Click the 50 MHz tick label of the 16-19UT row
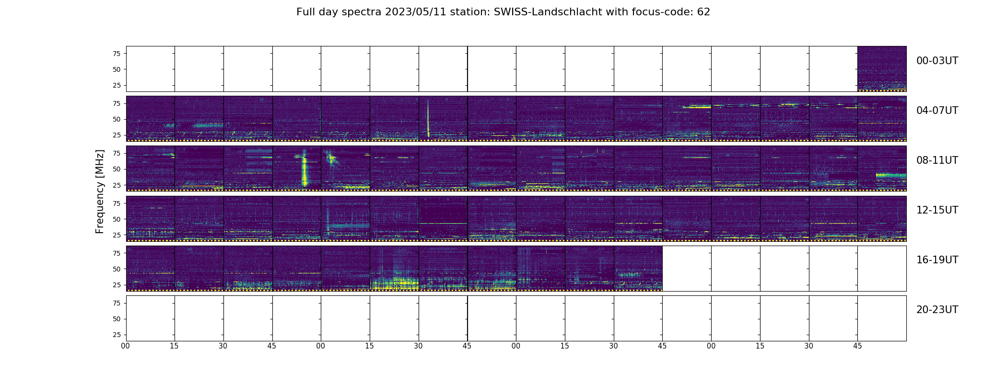Viewport: 1007px width, 383px height. [x=117, y=269]
